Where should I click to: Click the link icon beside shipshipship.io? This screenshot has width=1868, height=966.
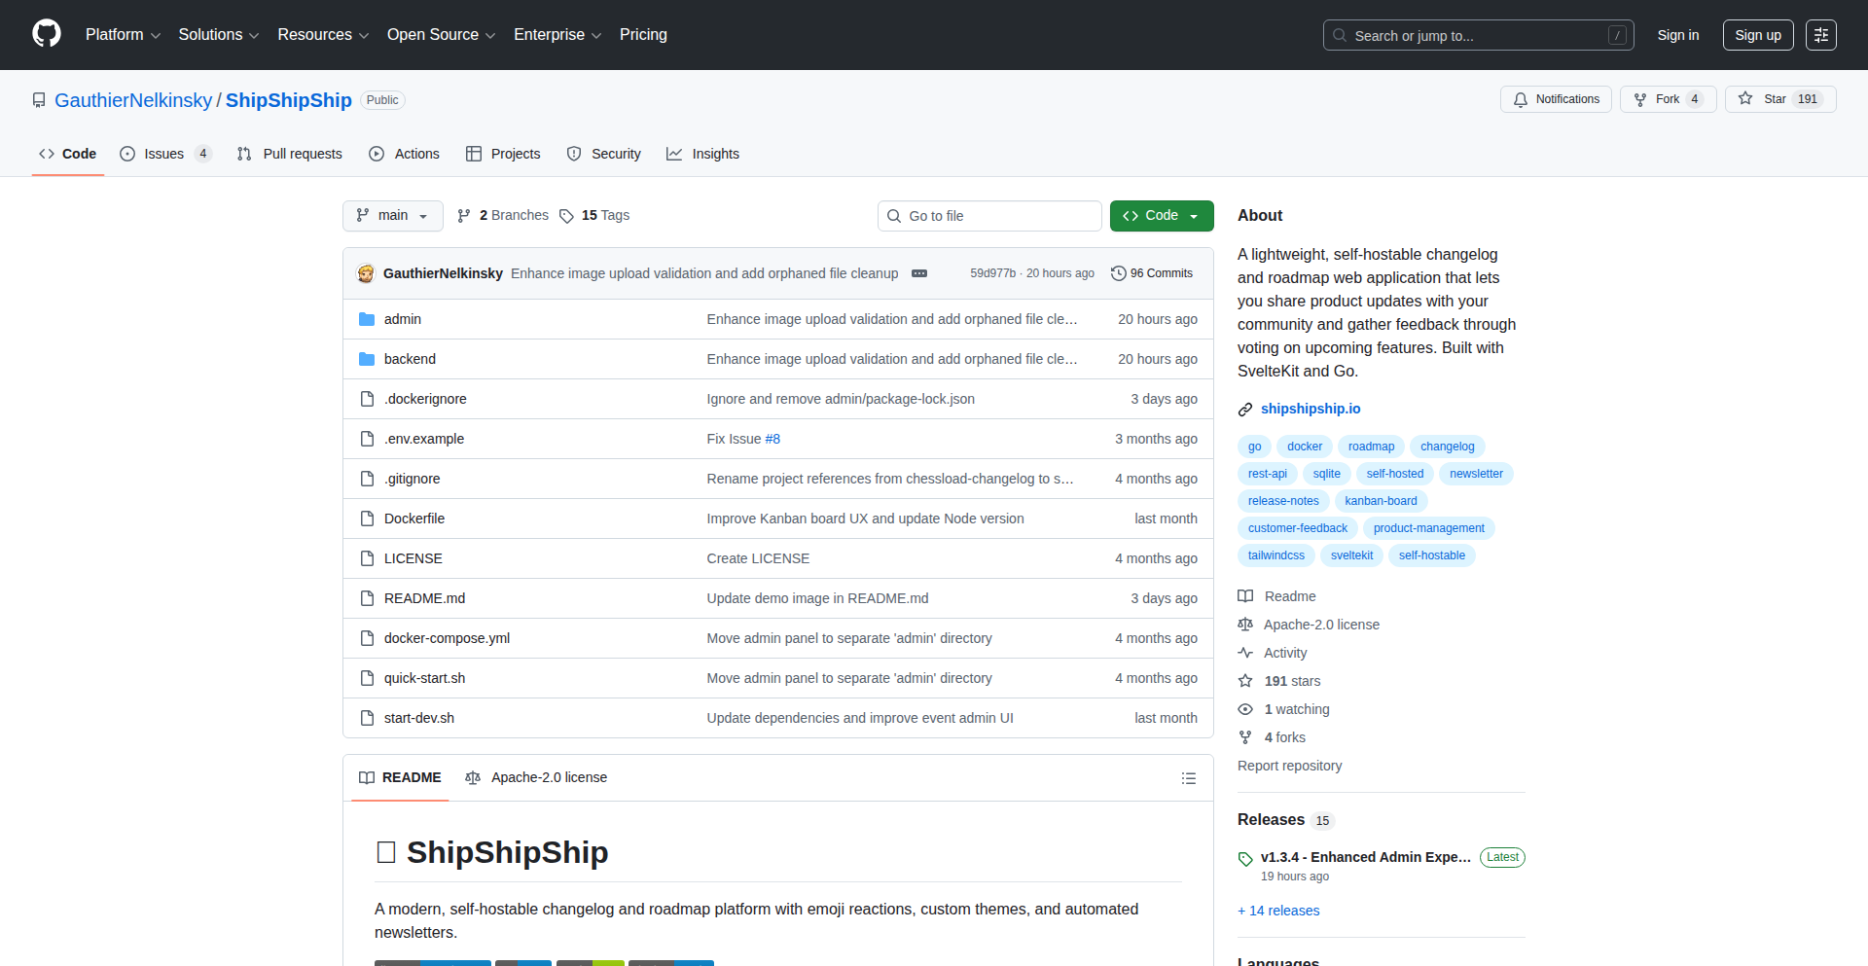pyautogui.click(x=1245, y=410)
